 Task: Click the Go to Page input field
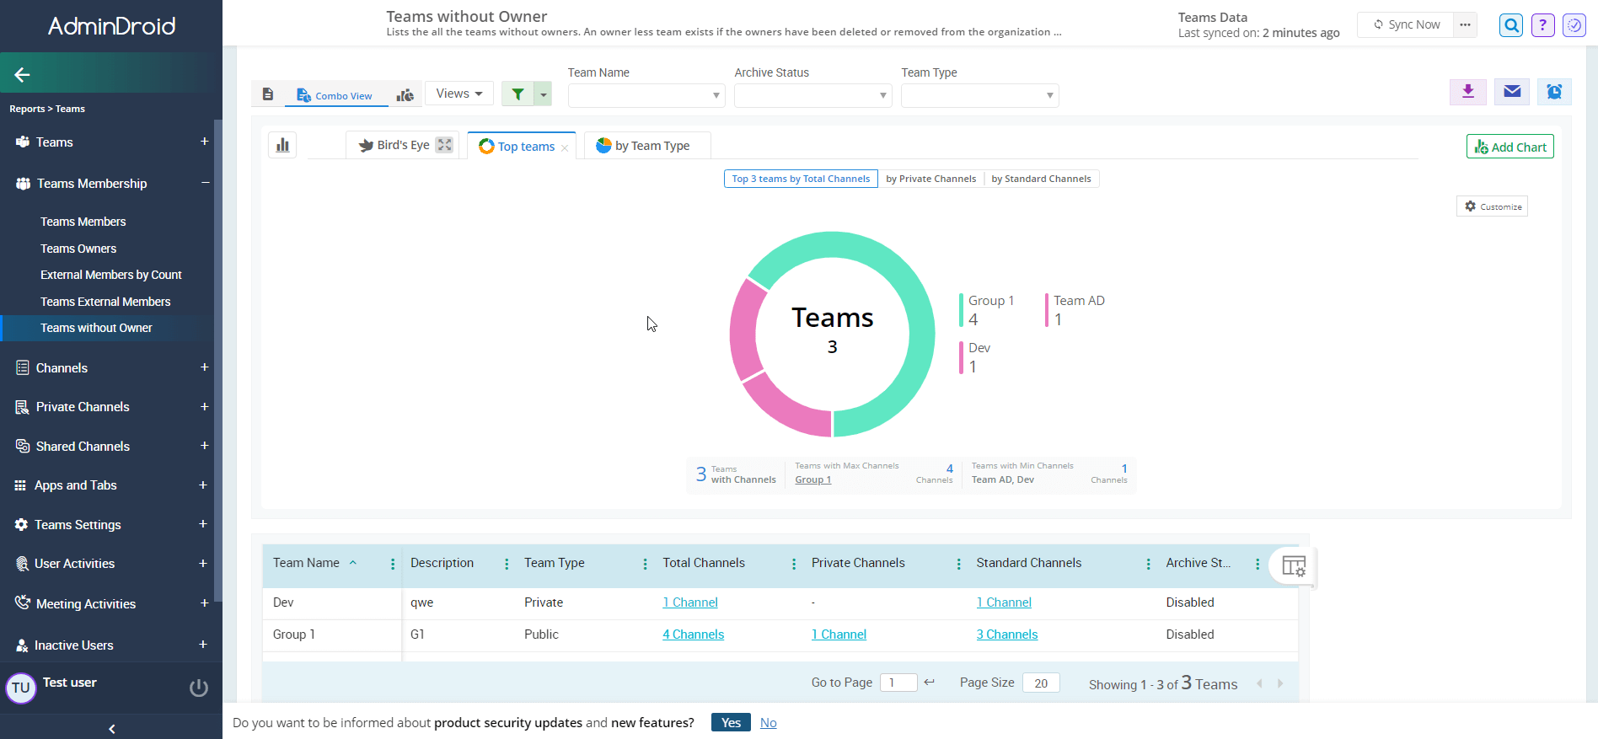click(898, 683)
